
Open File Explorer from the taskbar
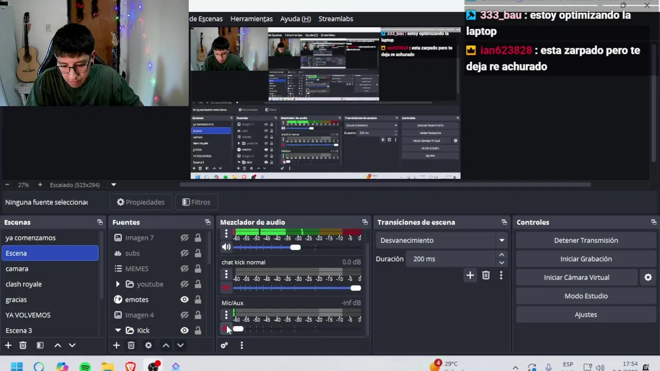coord(108,366)
